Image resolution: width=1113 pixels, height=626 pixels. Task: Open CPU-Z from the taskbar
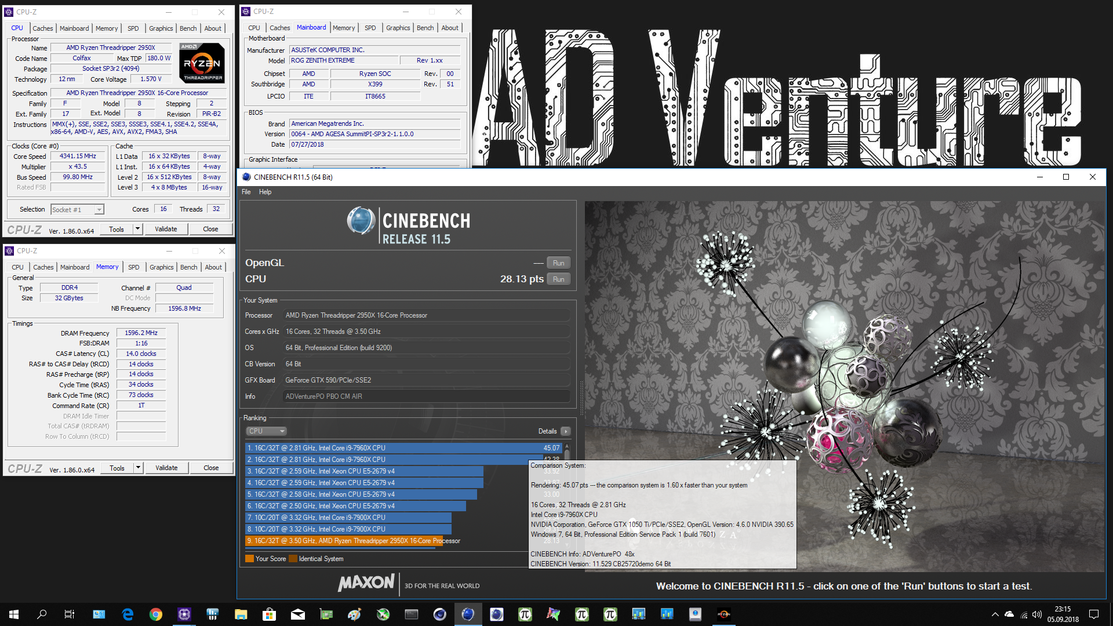(x=184, y=614)
